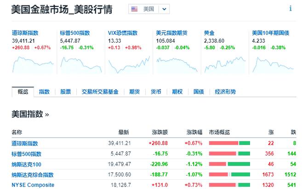Select the 19,479.47 latest price
This screenshot has height=189, width=302.
pos(120,164)
